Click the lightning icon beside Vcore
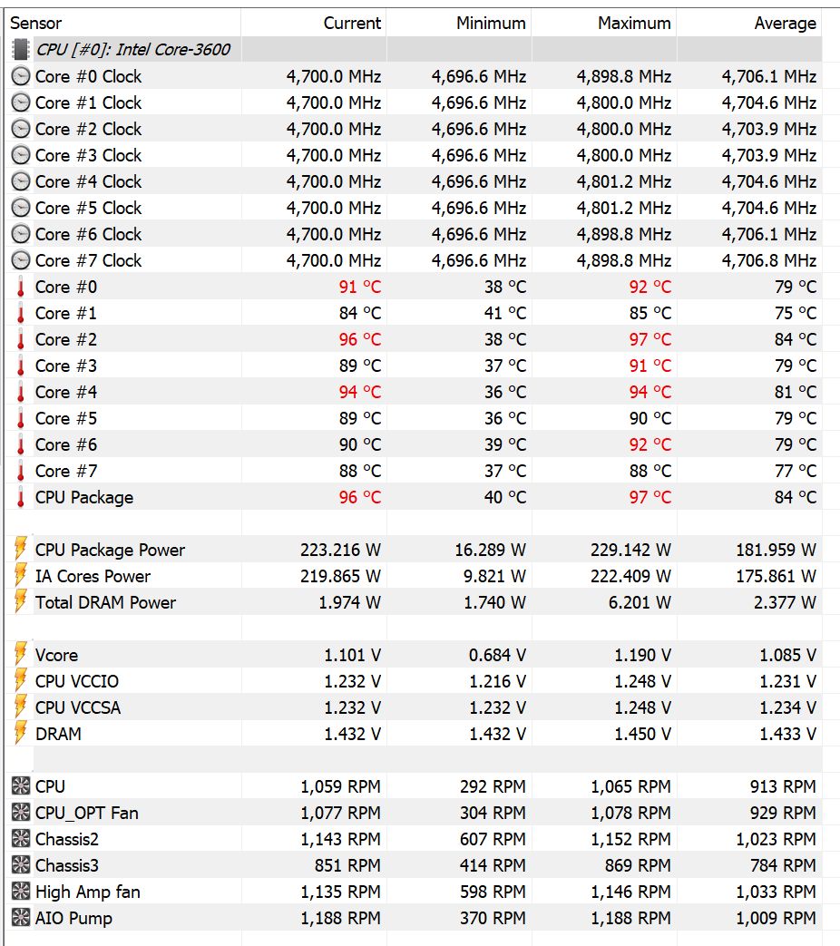The image size is (840, 946). click(x=21, y=655)
